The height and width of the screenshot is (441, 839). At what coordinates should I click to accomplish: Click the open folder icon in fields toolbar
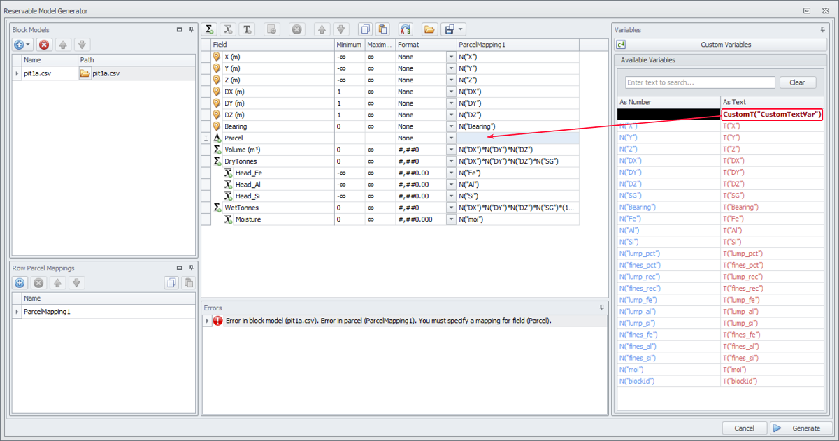(x=429, y=29)
